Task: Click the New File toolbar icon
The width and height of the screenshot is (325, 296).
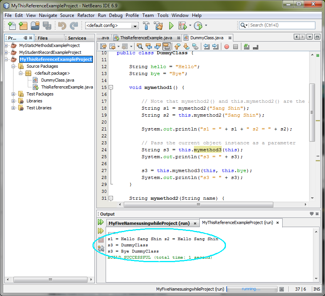Action: (12, 25)
